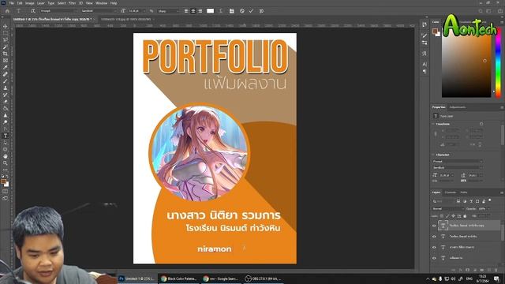Viewport: 505px width, 284px height.
Task: Select the History Brush tool
Action: (6, 95)
